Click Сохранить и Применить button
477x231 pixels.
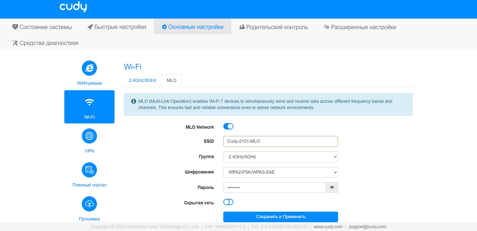[x=281, y=217]
